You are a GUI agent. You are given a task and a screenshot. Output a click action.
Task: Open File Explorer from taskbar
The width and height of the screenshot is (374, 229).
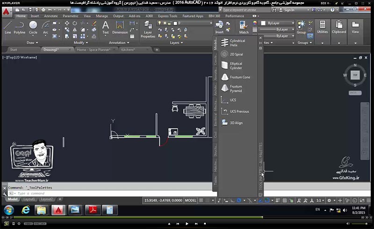[42, 210]
